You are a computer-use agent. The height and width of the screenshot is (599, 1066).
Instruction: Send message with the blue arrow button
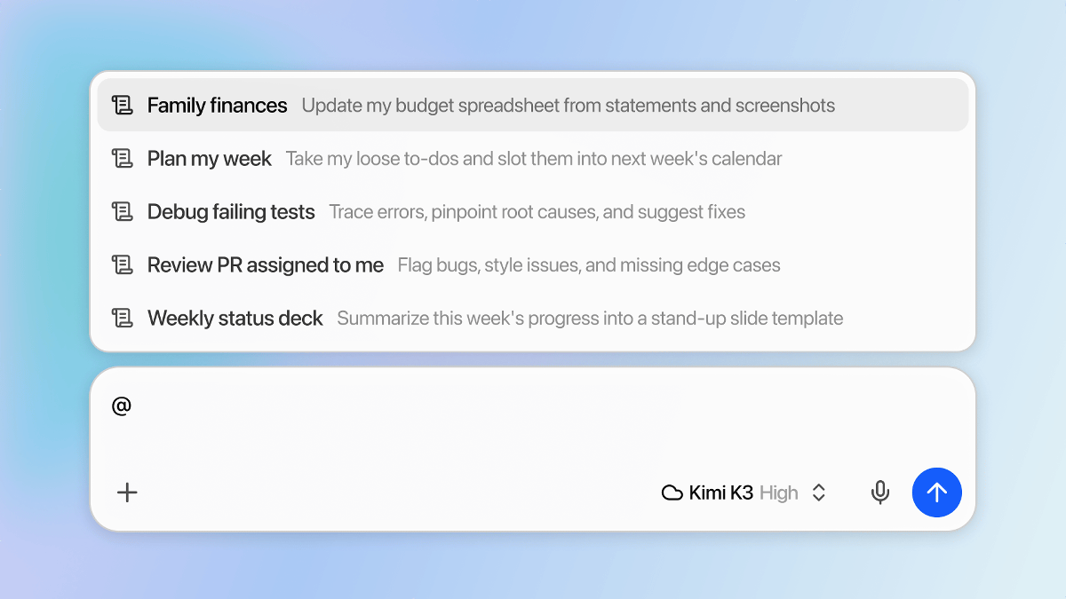click(x=937, y=493)
